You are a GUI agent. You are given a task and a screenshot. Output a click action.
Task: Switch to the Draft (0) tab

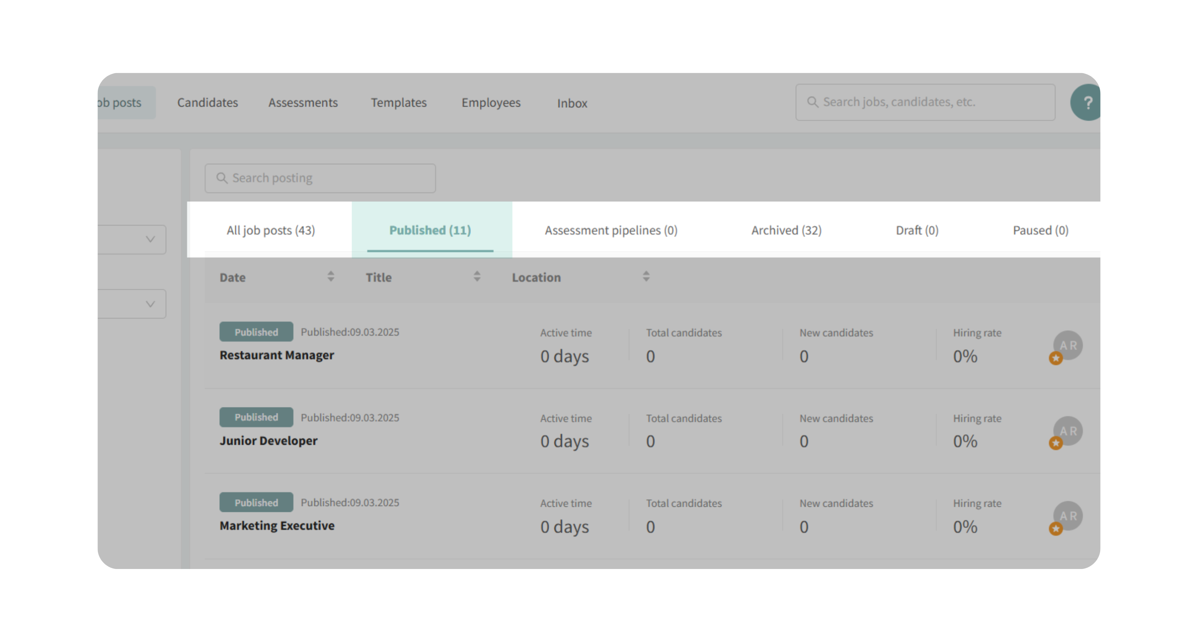coord(916,230)
